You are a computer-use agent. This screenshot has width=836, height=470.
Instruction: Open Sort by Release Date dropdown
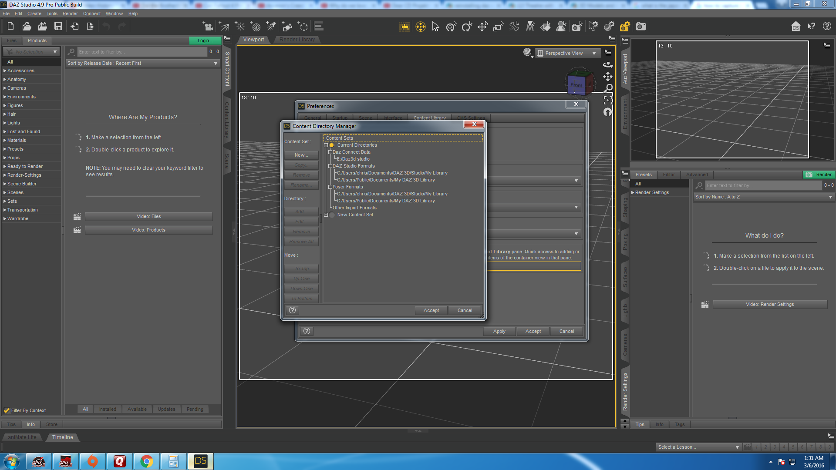coord(142,64)
